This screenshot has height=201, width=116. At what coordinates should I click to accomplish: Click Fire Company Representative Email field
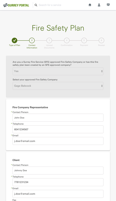click(x=58, y=141)
